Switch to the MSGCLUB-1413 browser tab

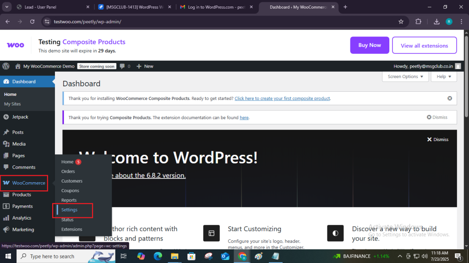point(135,7)
